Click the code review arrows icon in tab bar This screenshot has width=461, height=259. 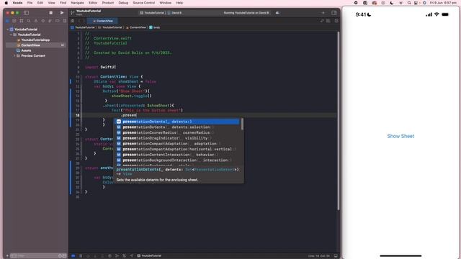coord(322,21)
